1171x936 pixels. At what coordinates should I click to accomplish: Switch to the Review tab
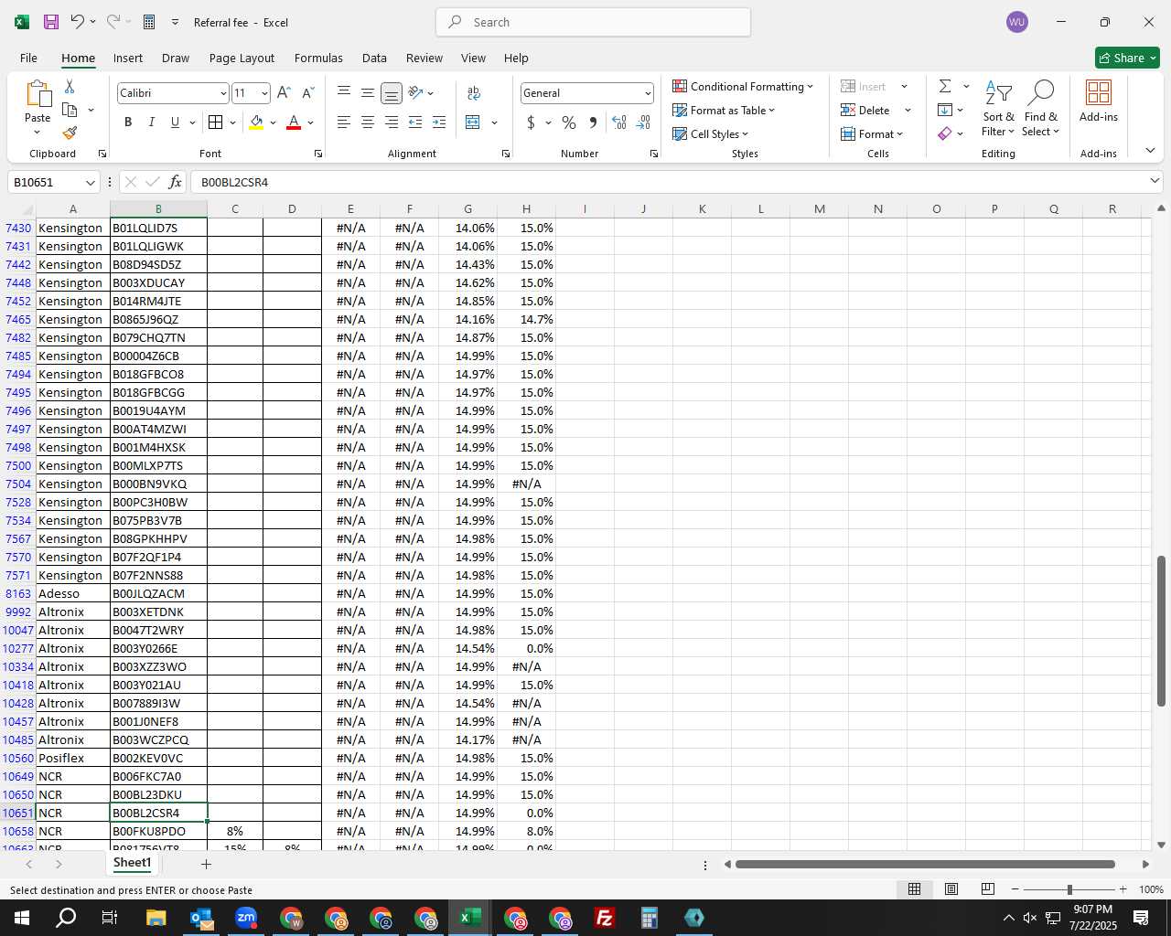click(x=424, y=58)
